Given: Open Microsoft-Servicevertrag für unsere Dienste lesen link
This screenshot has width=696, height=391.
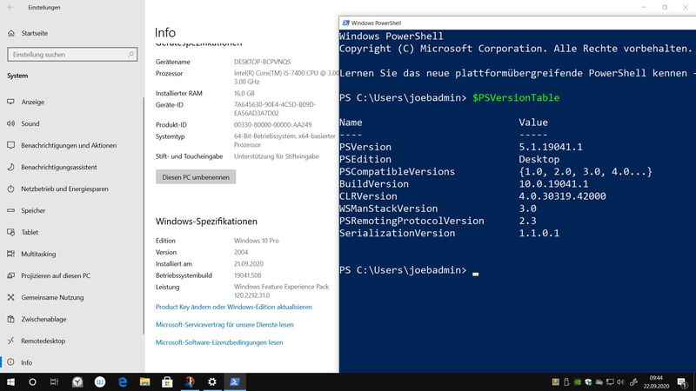Looking at the screenshot, I should coord(224,324).
